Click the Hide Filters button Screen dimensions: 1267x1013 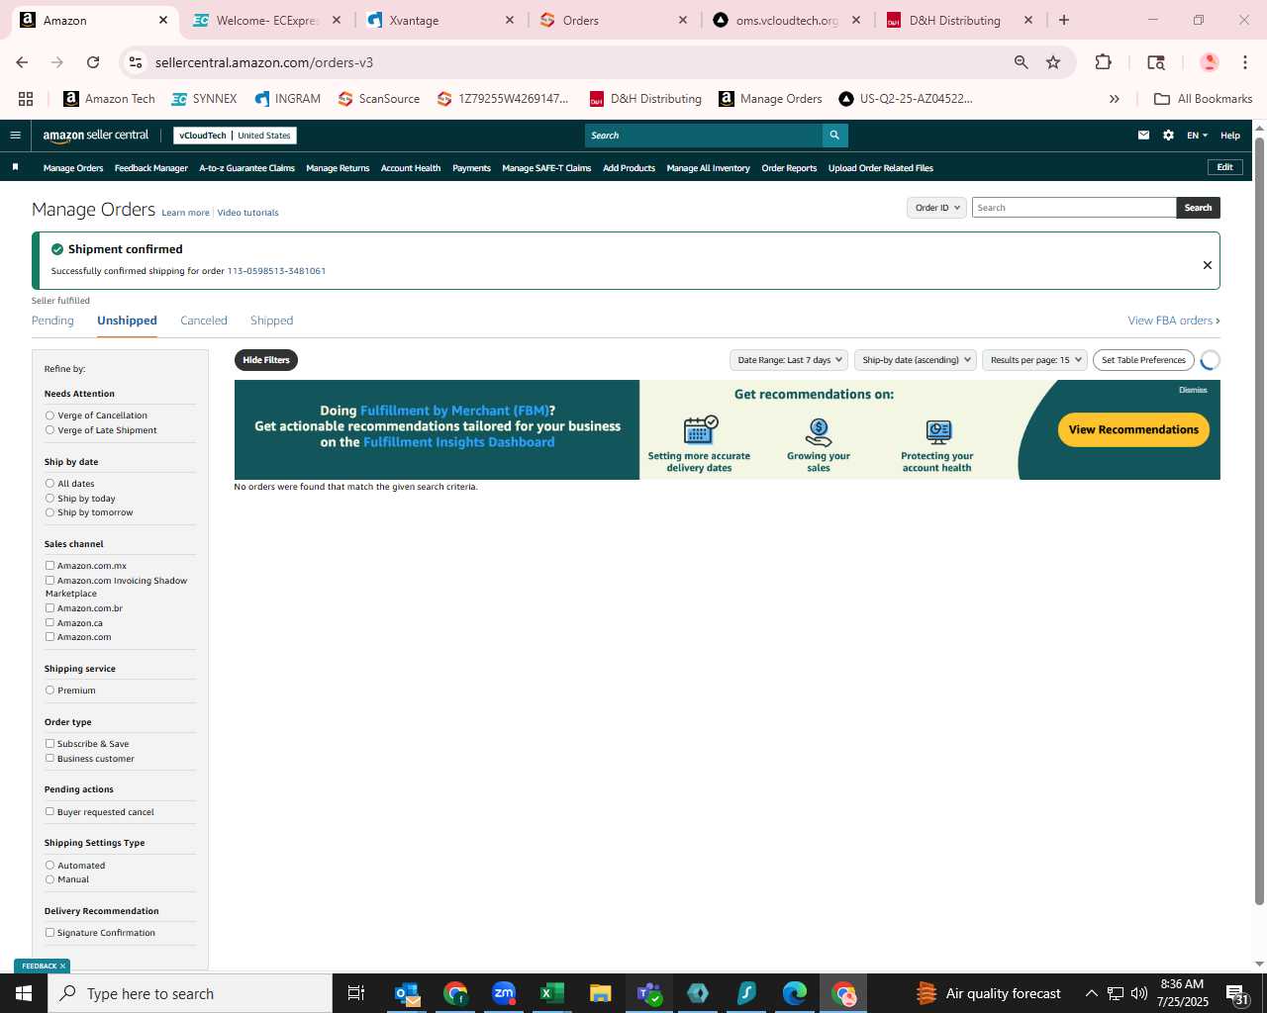pos(266,360)
